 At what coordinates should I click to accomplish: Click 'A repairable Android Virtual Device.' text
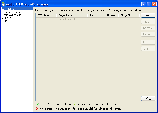point(97,104)
